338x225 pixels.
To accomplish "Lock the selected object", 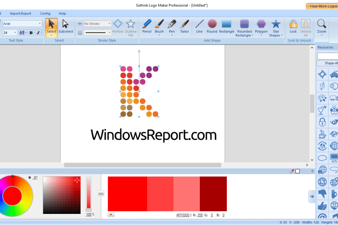I will point(293,26).
